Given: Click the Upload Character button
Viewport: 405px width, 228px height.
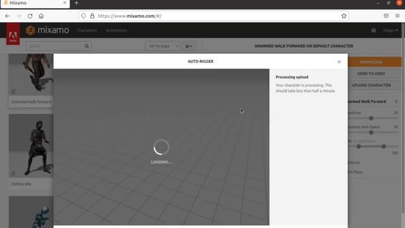Looking at the screenshot, I should (x=375, y=85).
